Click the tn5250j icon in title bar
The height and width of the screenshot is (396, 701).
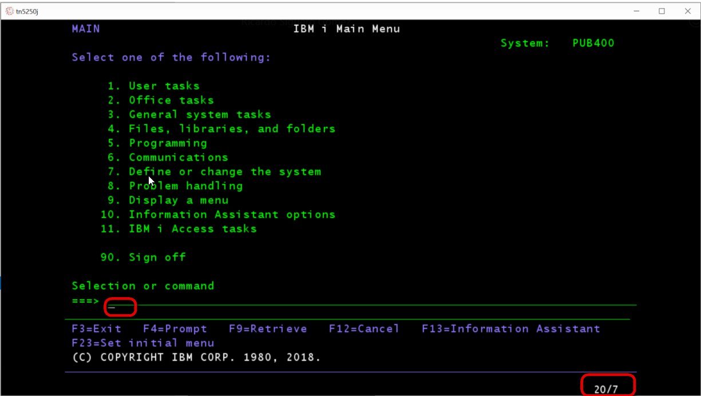pos(9,11)
